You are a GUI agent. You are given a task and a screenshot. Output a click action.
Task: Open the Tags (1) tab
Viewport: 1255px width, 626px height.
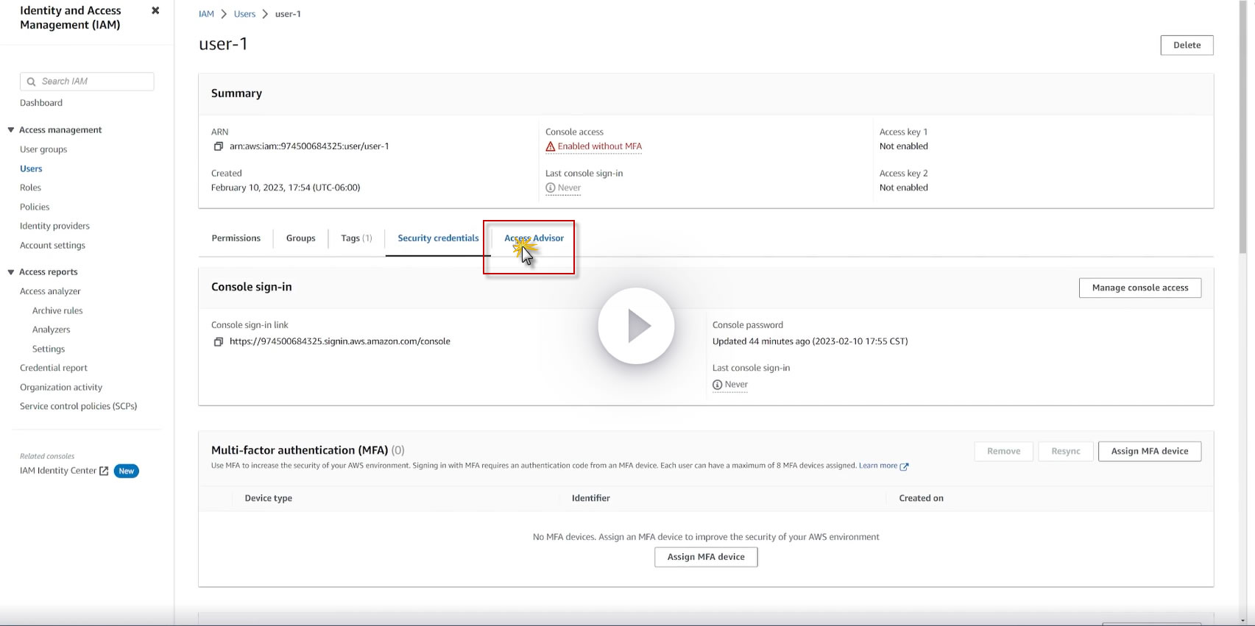pyautogui.click(x=356, y=238)
